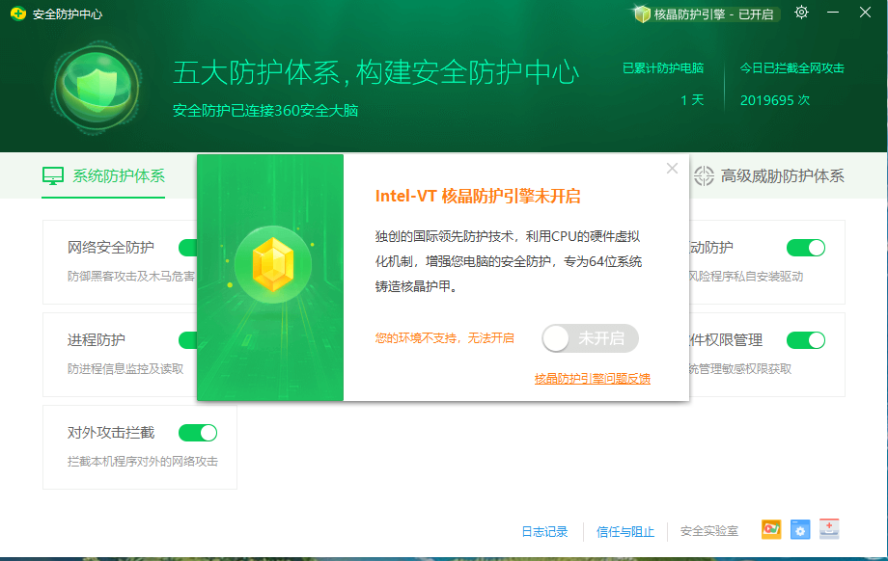Click 您的环境不支持，无法开启 warning text

[x=445, y=338]
